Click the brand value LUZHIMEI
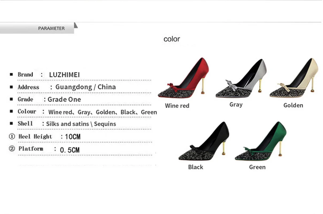The image size is (323, 214). click(64, 75)
